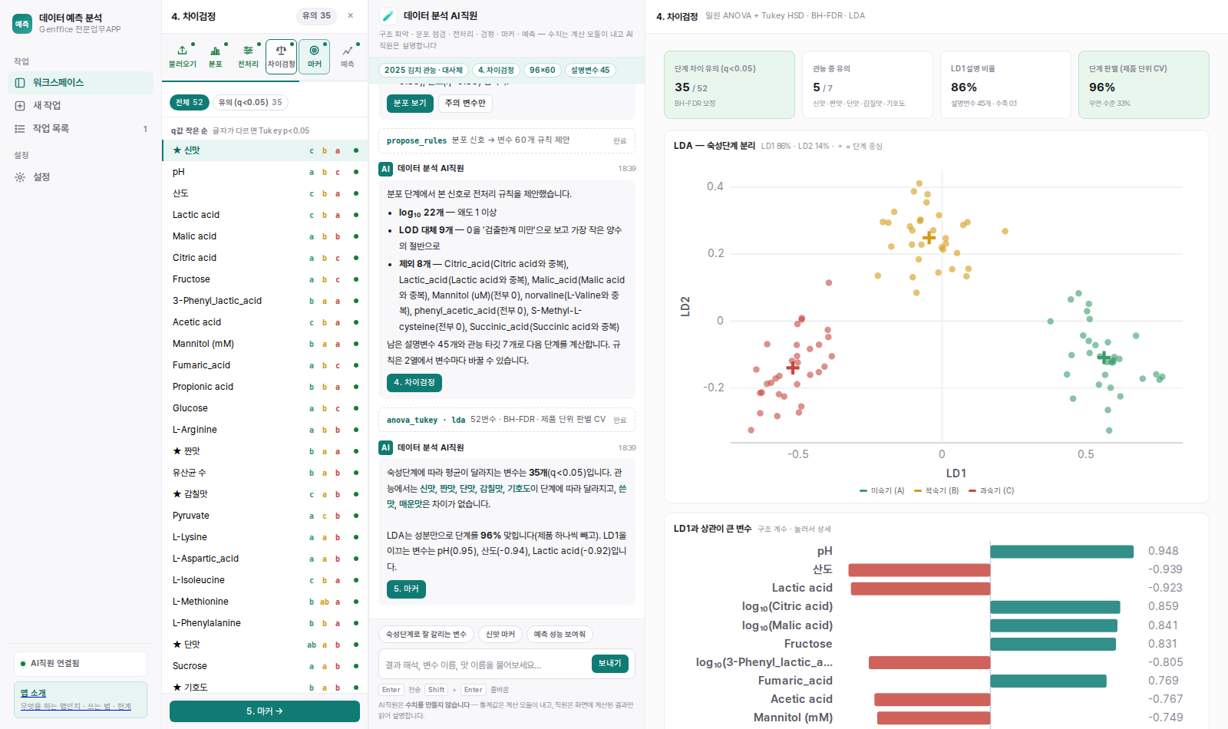The image size is (1228, 729).
Task: Close the 차이검정 panel with X
Action: [x=351, y=15]
